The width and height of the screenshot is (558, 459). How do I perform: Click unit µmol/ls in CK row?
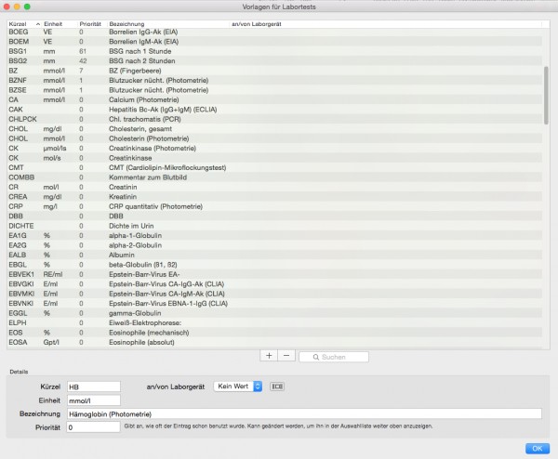coord(55,149)
